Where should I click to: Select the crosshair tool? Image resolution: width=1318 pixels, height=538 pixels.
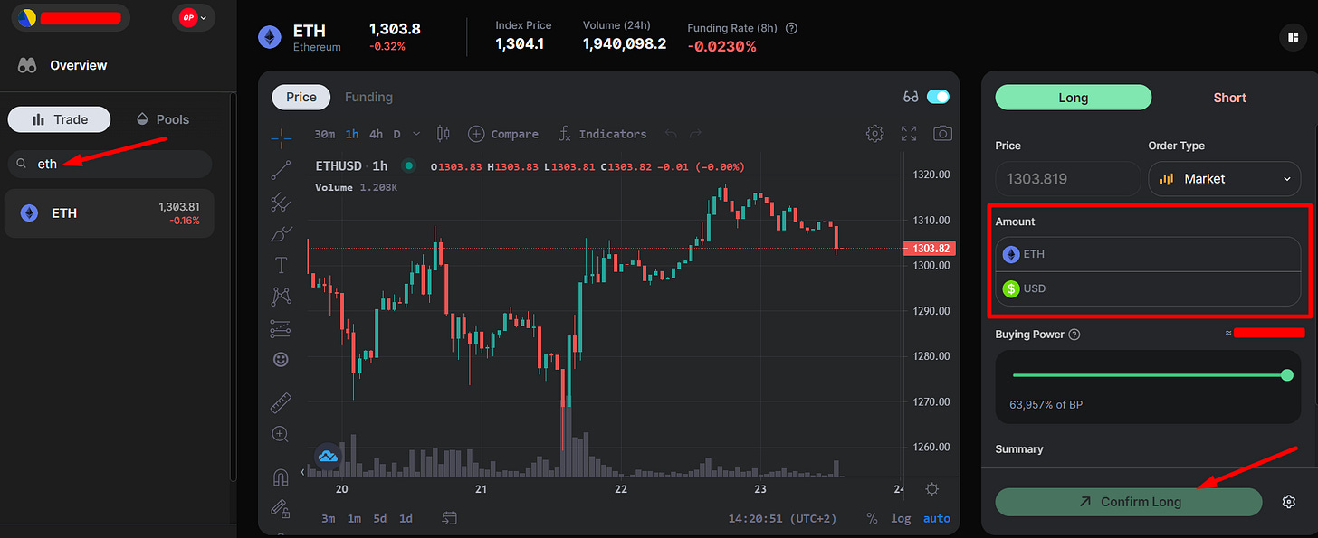[281, 138]
